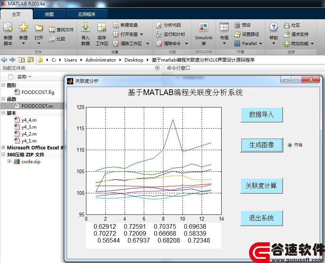The width and height of the screenshot is (325, 263).
Task: Toggle the 网格 grid radio button
Action: click(x=290, y=145)
